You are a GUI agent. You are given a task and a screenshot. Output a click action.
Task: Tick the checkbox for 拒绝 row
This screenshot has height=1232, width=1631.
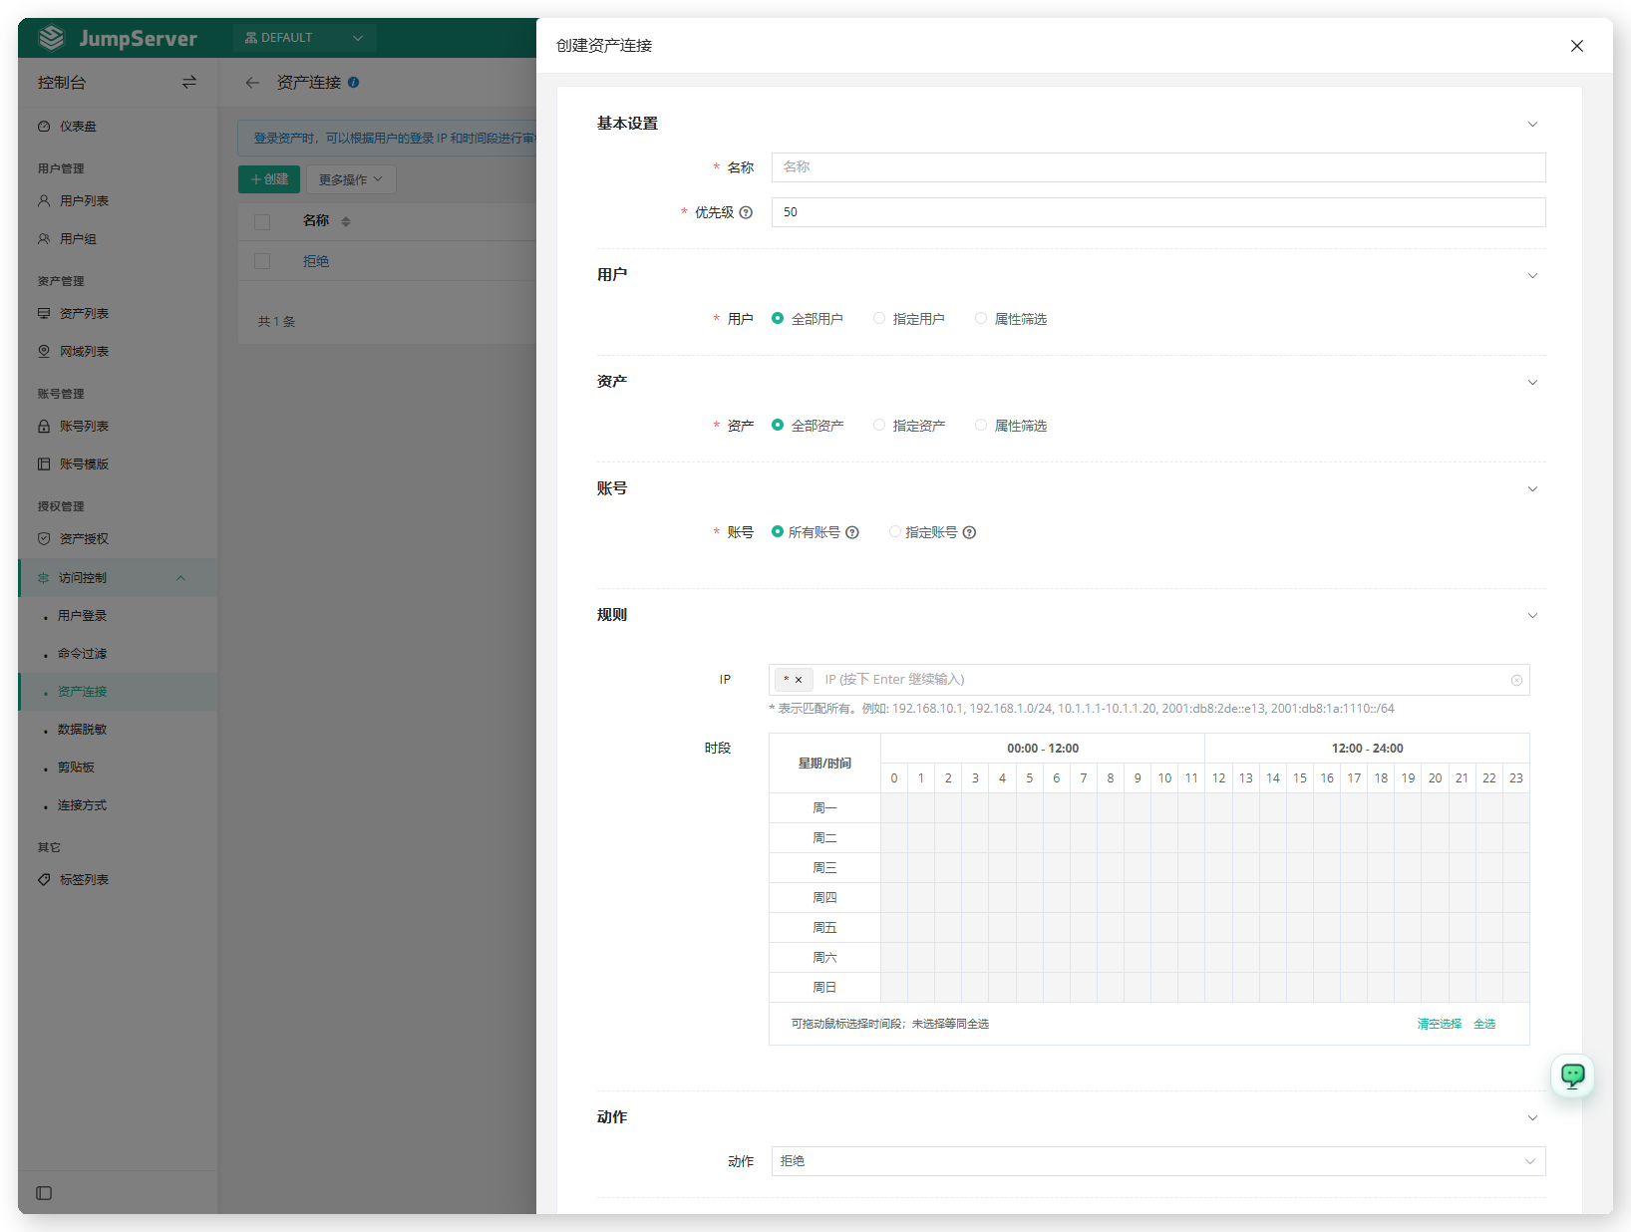click(x=262, y=261)
